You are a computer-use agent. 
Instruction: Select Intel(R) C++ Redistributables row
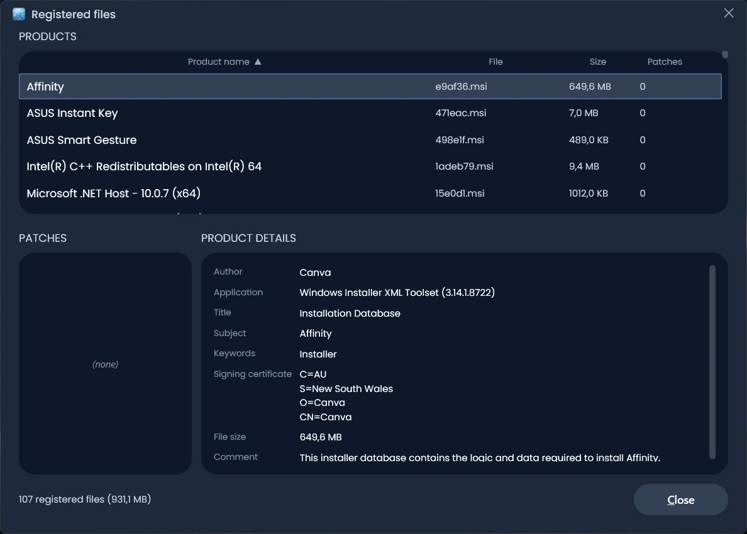(370, 166)
